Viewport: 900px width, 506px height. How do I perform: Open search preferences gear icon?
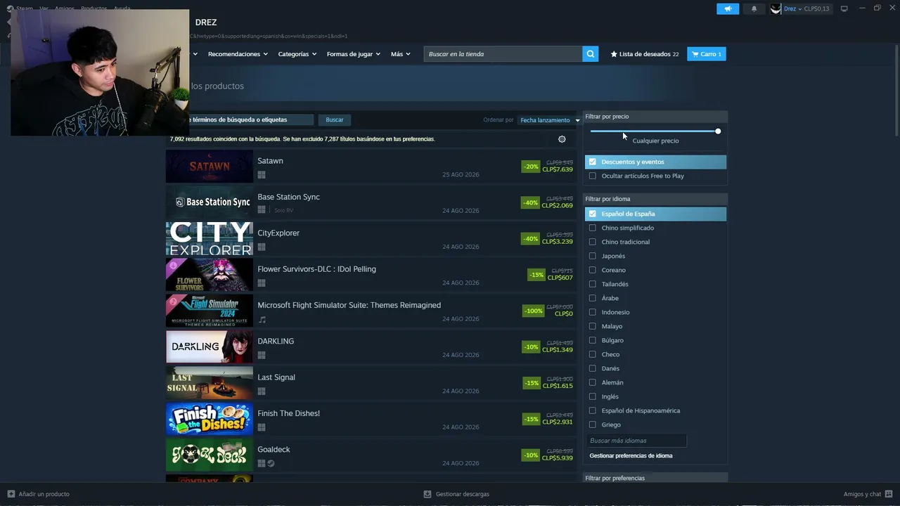(x=562, y=139)
